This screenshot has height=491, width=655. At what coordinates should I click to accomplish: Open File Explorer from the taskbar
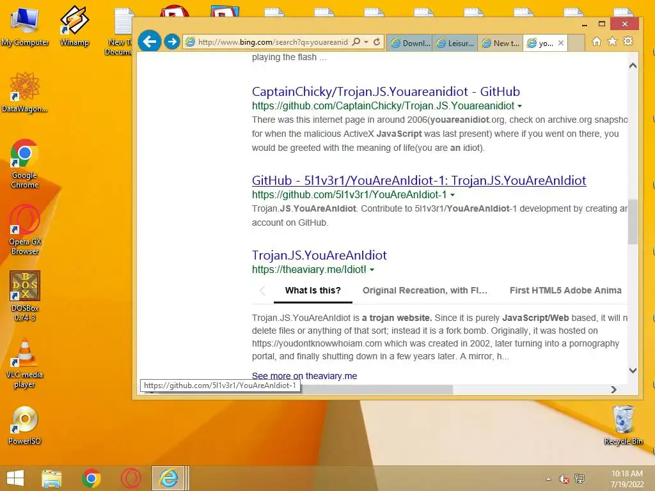pyautogui.click(x=52, y=478)
